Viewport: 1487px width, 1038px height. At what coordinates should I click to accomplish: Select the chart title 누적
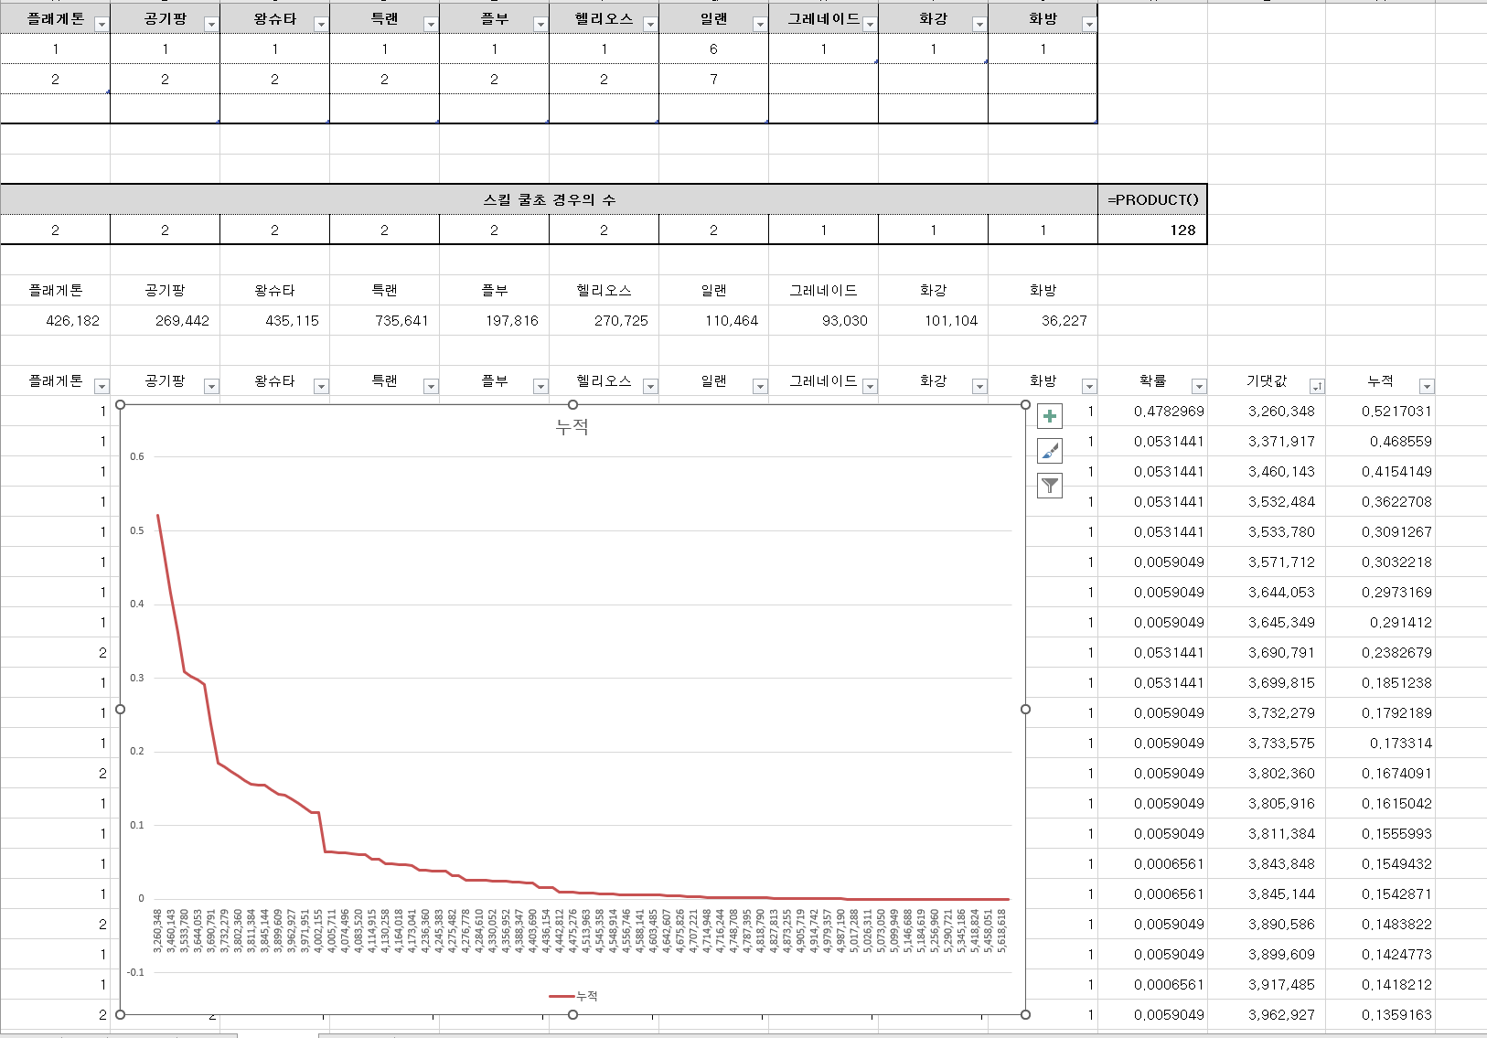click(x=572, y=427)
